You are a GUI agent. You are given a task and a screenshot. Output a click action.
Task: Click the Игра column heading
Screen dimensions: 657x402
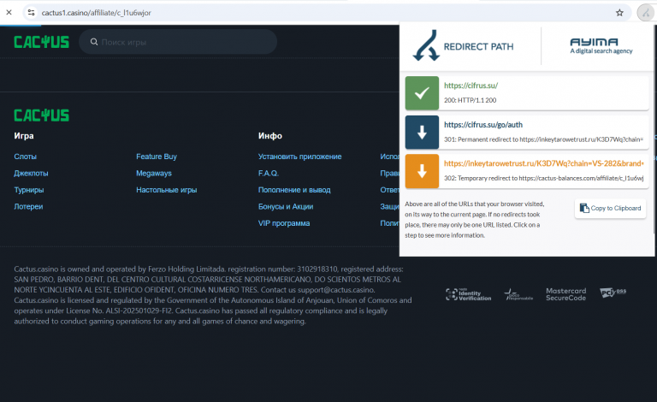pyautogui.click(x=24, y=136)
